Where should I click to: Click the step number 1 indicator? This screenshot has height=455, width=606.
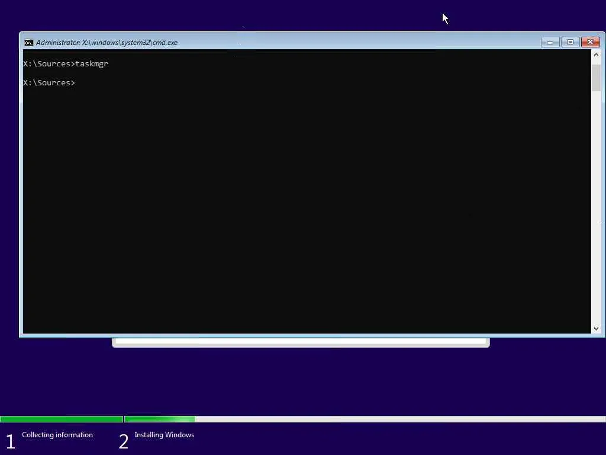(11, 441)
